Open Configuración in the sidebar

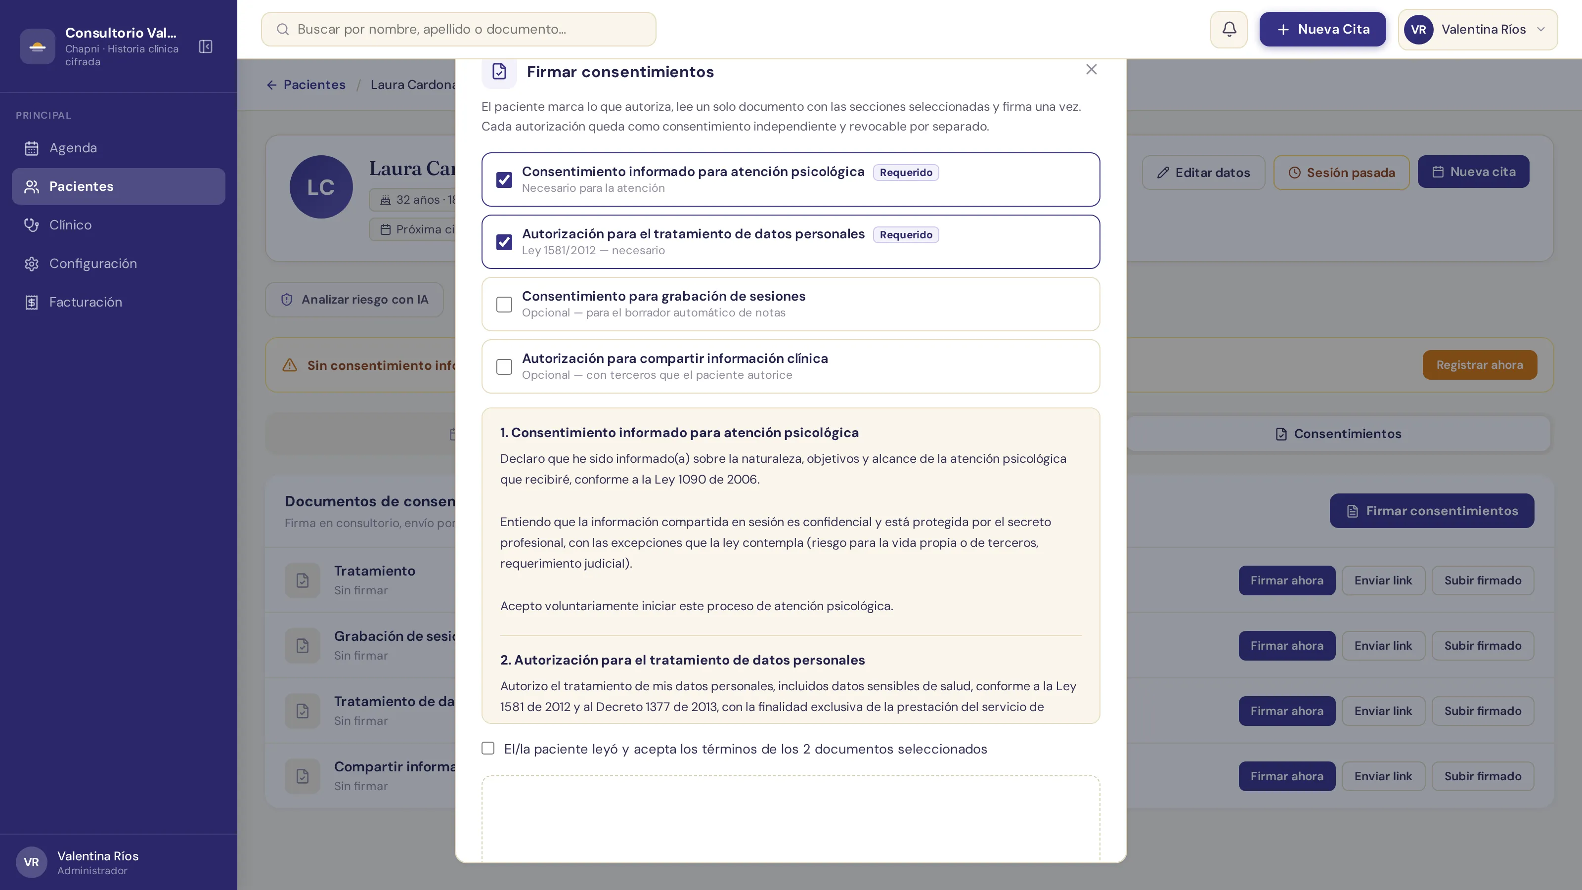119,264
